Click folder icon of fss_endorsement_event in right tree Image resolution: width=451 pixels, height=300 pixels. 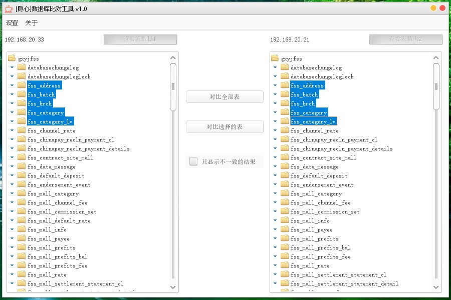285,184
